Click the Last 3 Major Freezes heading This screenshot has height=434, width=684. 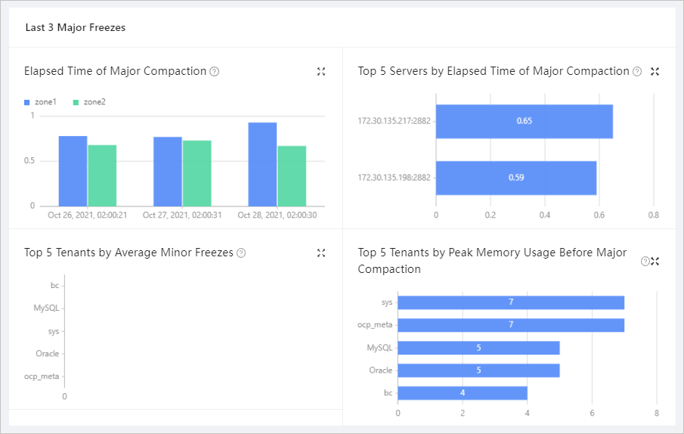(76, 28)
